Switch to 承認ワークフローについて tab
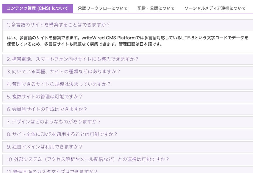 [103, 8]
